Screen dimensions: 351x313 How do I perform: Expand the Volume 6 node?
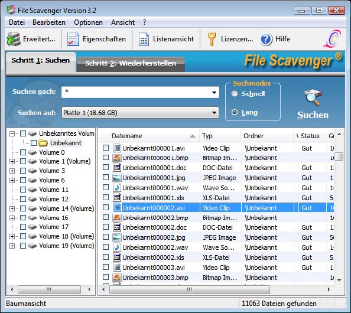point(12,180)
